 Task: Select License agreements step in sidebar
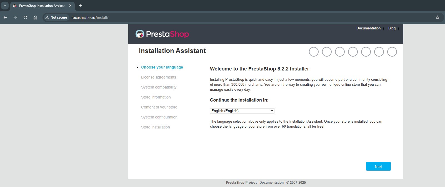(159, 77)
